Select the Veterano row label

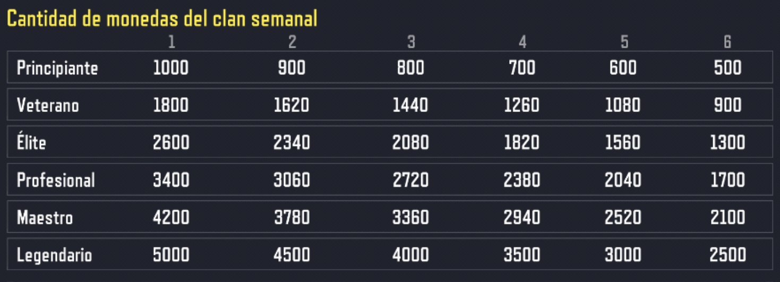tap(48, 105)
